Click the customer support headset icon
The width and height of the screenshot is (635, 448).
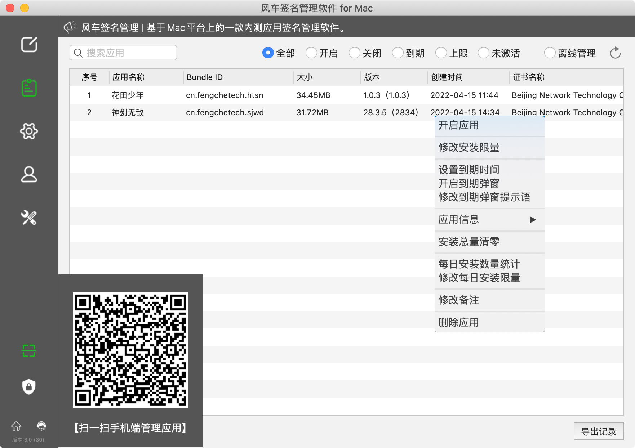click(41, 426)
